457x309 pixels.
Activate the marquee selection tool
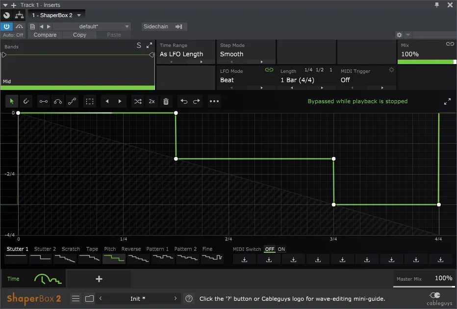tap(90, 101)
